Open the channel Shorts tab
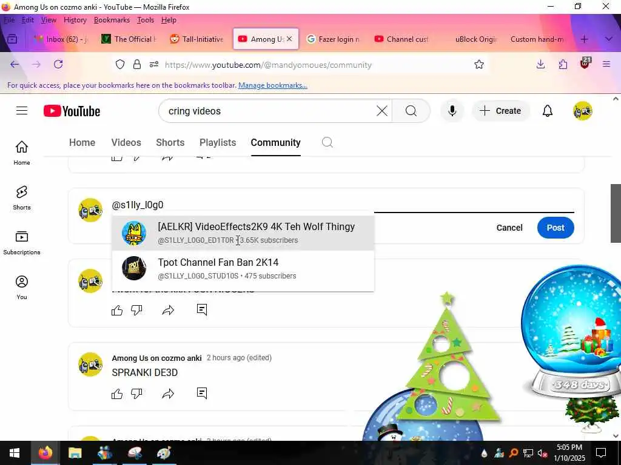The height and width of the screenshot is (465, 621). click(x=170, y=142)
